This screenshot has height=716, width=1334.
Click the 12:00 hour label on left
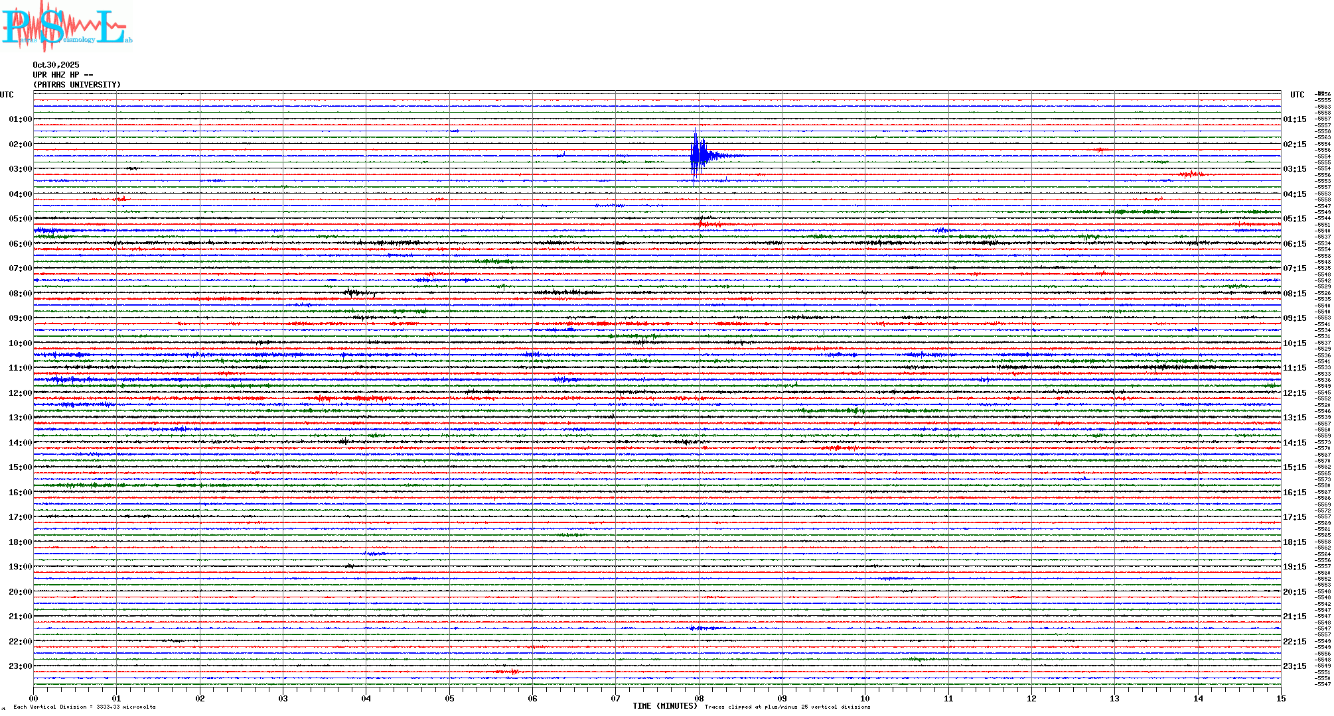pos(20,393)
